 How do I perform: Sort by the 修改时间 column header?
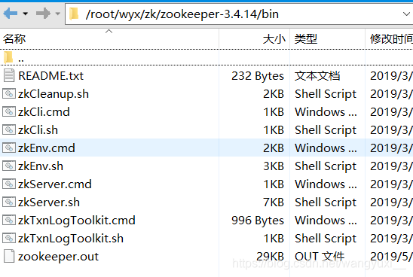391,39
